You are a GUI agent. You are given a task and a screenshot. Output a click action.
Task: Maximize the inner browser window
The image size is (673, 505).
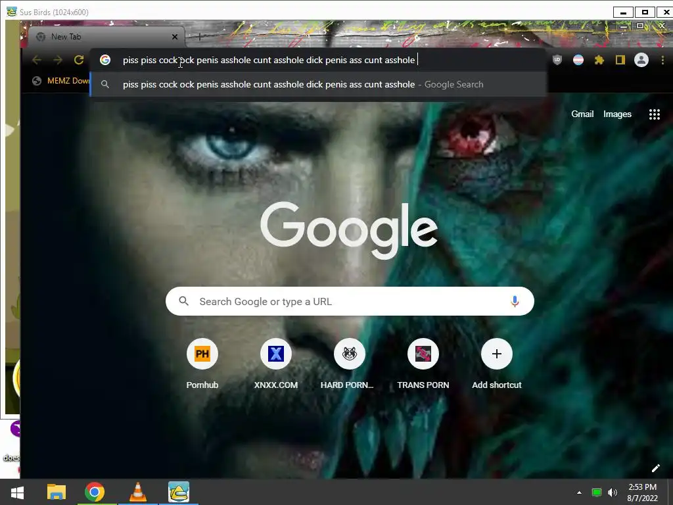coord(640,26)
